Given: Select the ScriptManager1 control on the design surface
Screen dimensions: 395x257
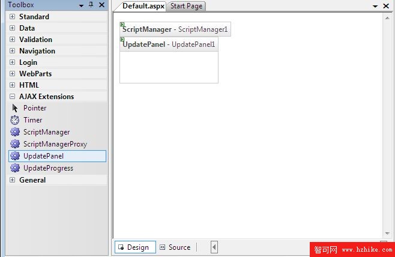Looking at the screenshot, I should 175,29.
